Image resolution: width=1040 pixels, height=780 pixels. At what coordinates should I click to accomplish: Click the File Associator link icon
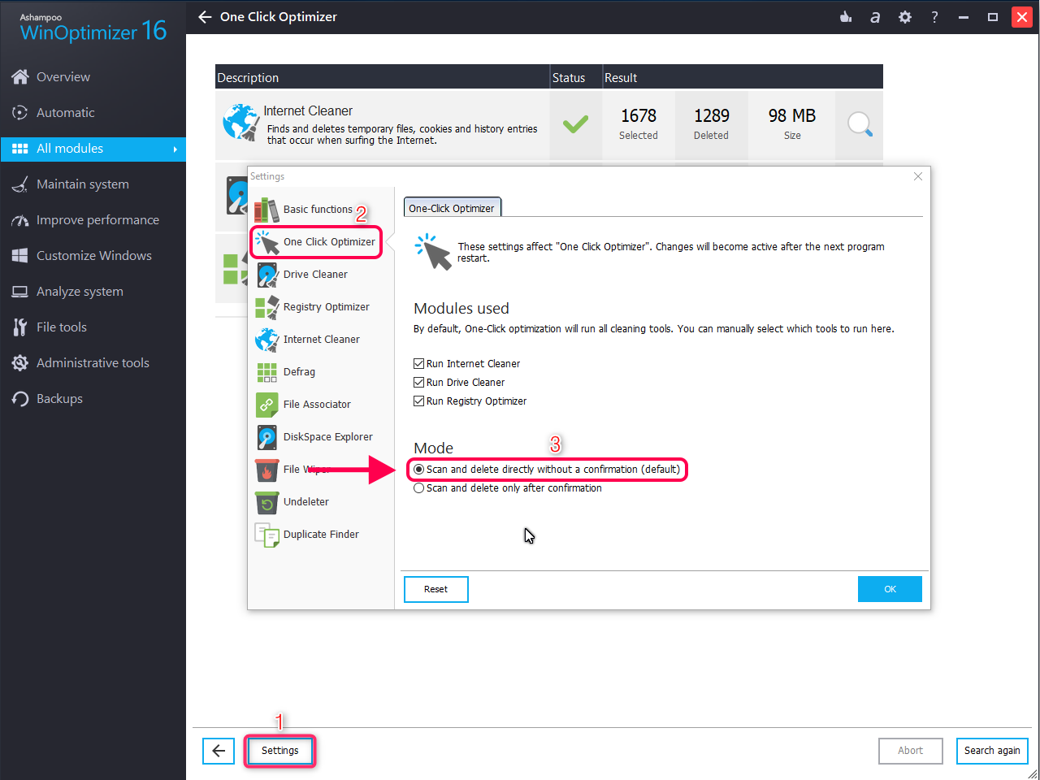coord(267,405)
